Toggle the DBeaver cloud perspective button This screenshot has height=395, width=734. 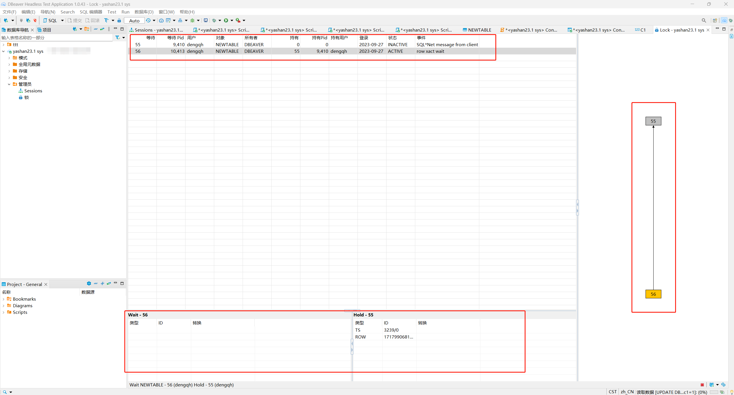pyautogui.click(x=724, y=20)
